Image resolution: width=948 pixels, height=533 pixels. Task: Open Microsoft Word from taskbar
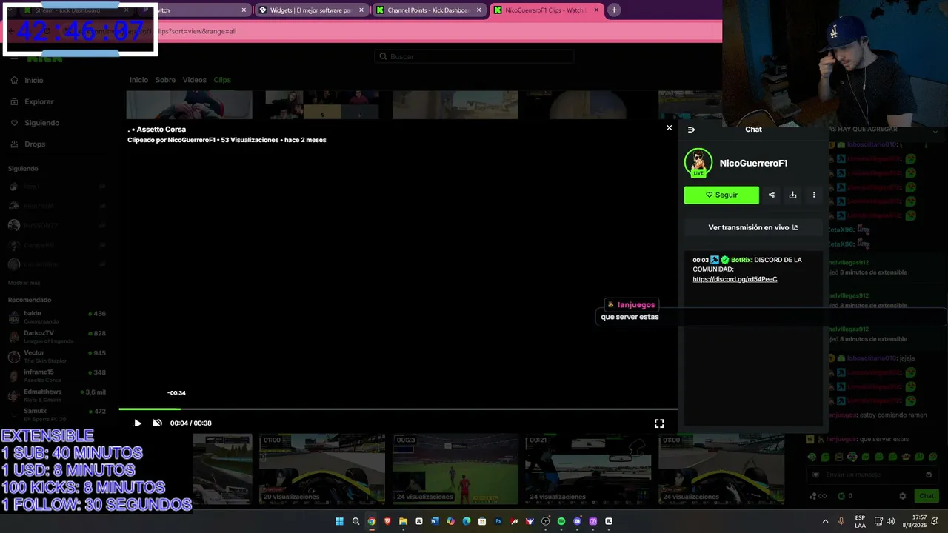tap(435, 521)
